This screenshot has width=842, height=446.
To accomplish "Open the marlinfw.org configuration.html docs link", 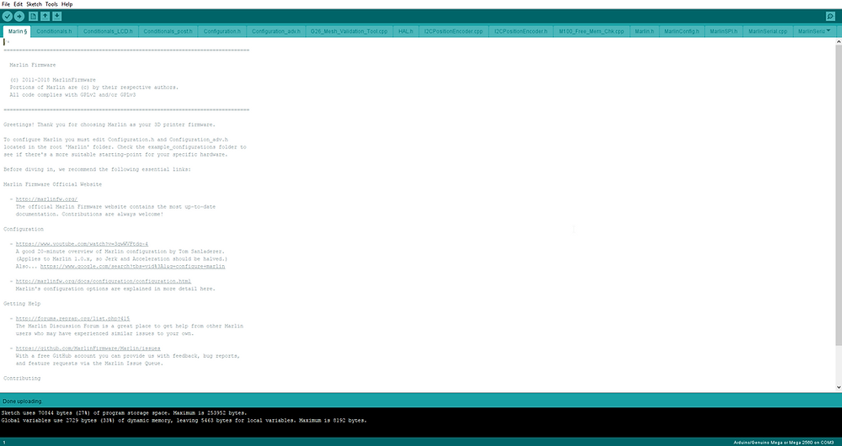I will click(x=103, y=281).
